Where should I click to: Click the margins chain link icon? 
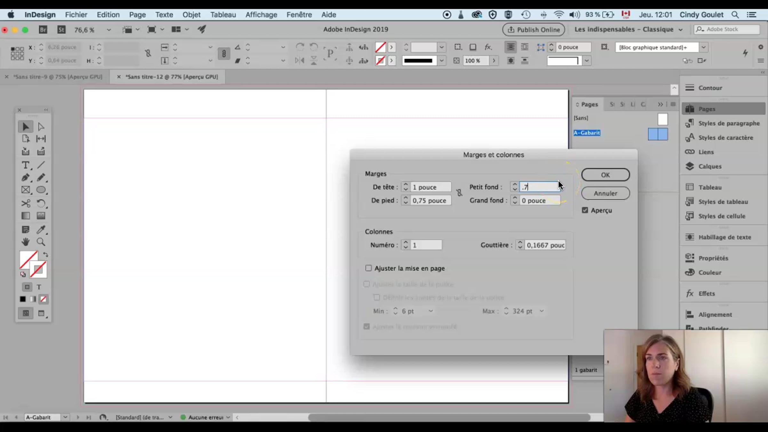(460, 193)
